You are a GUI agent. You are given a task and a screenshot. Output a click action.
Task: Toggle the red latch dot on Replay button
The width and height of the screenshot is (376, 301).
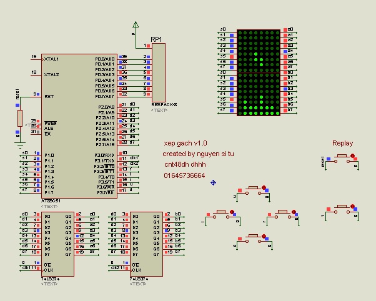pyautogui.click(x=352, y=156)
